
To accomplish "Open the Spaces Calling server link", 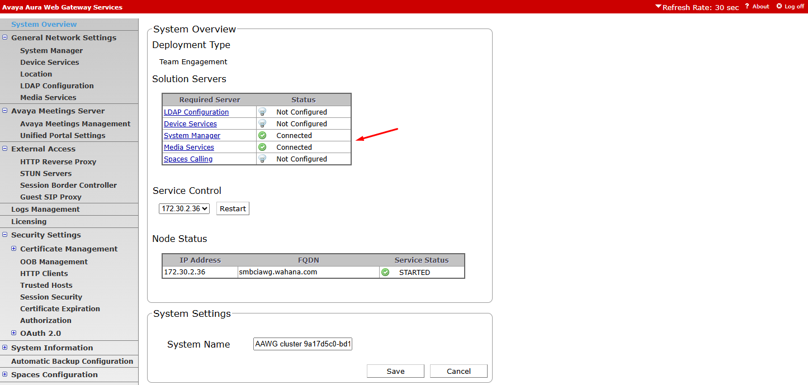I will pyautogui.click(x=188, y=159).
